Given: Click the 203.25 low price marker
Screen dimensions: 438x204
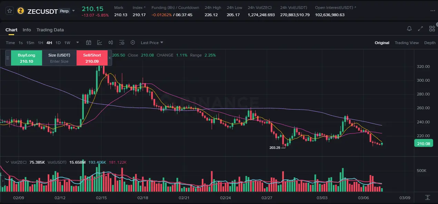Looking at the screenshot, I should tap(275, 147).
